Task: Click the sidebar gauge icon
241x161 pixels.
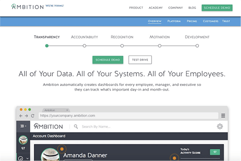Action: pyautogui.click(x=21, y=158)
